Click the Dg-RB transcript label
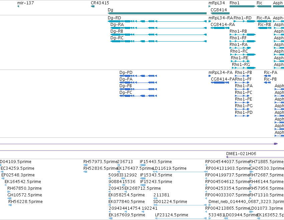Screen dimensions: 284x220 117,31
